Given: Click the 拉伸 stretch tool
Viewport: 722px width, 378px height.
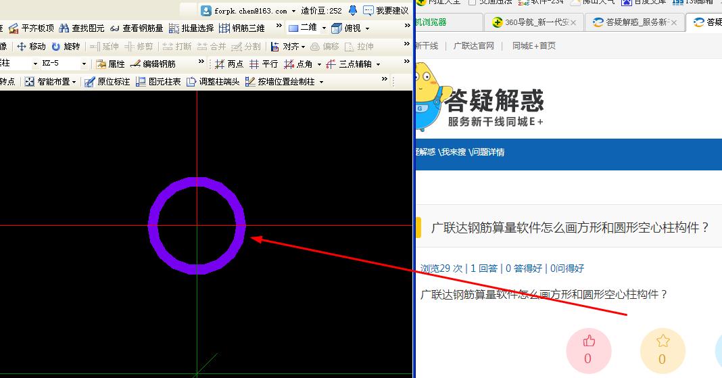Looking at the screenshot, I should 359,47.
